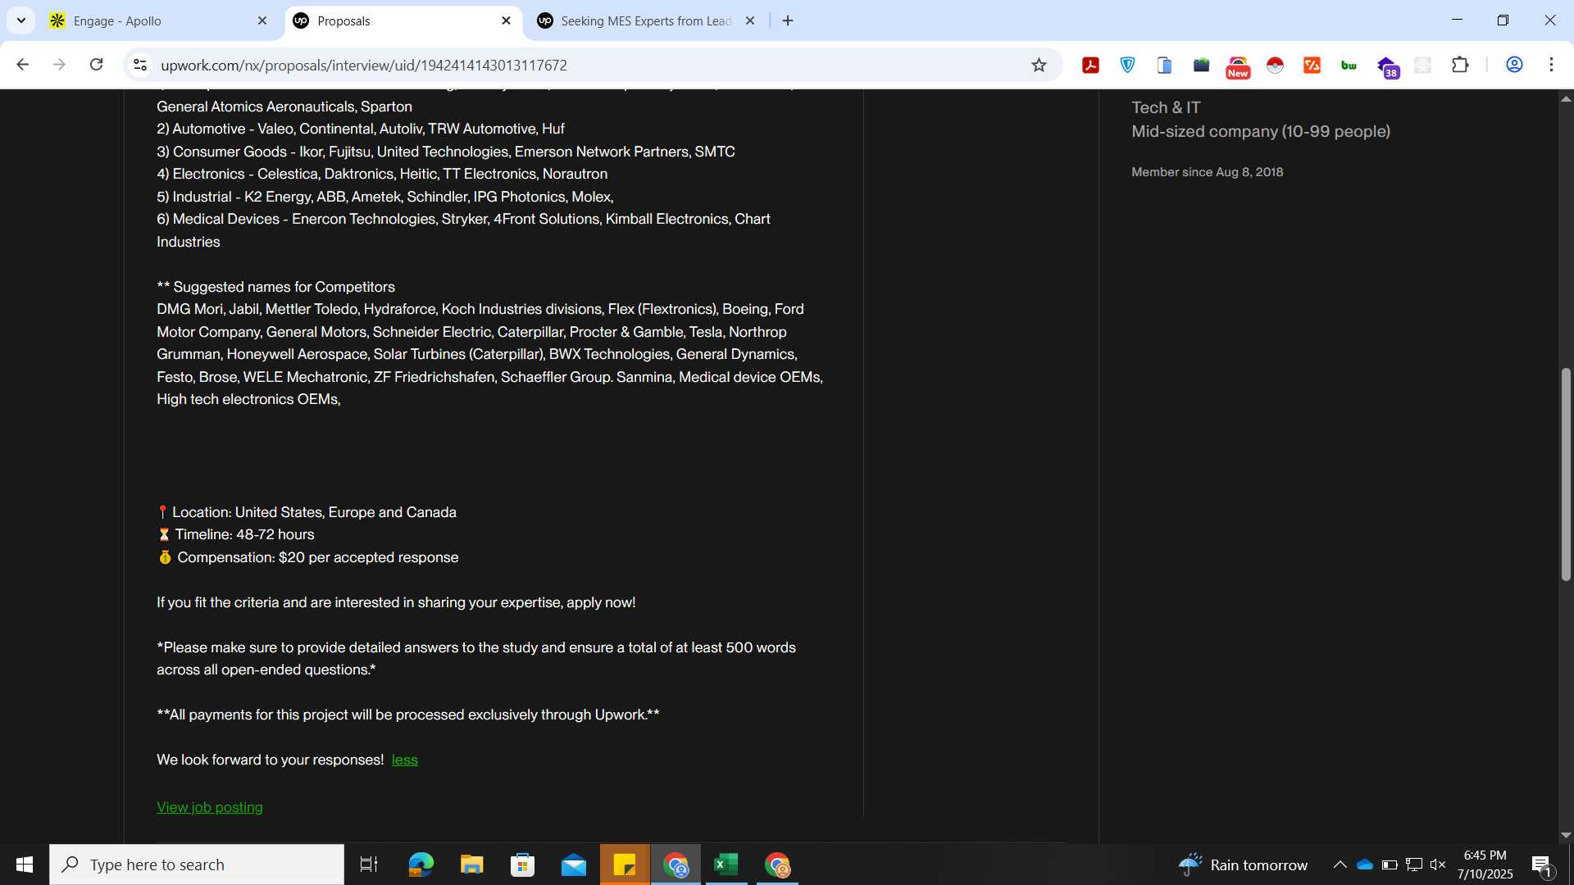Go back to the previous page
1574x885 pixels.
[x=23, y=65]
